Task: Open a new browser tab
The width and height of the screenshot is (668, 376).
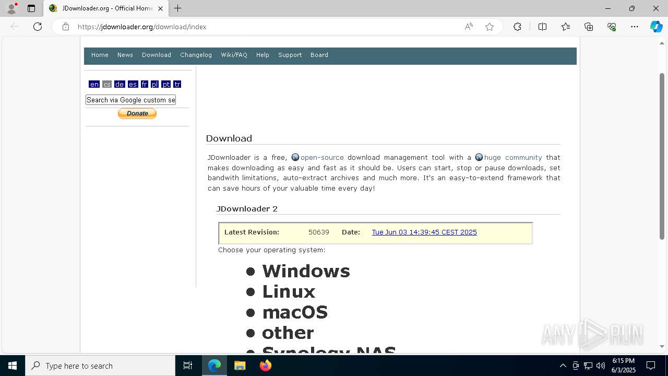Action: coord(177,8)
